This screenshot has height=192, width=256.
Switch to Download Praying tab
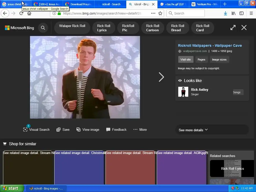78,4
